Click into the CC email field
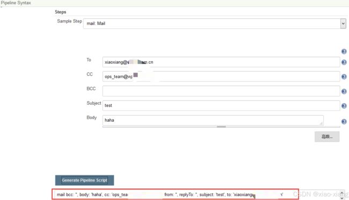 click(x=221, y=77)
